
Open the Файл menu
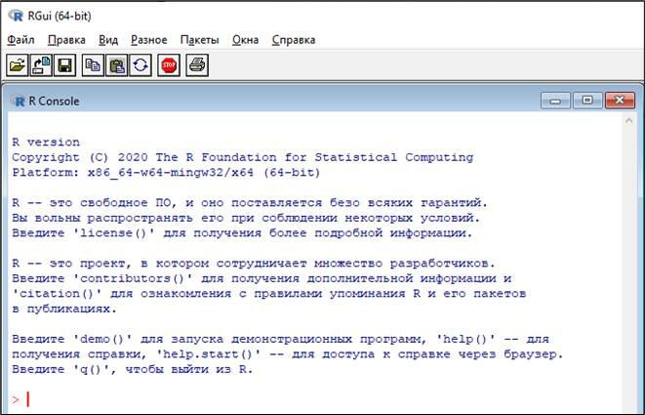click(20, 40)
